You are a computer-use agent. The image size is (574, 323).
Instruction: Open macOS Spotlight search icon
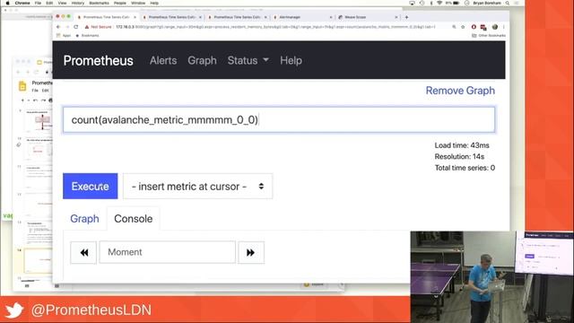point(508,3)
